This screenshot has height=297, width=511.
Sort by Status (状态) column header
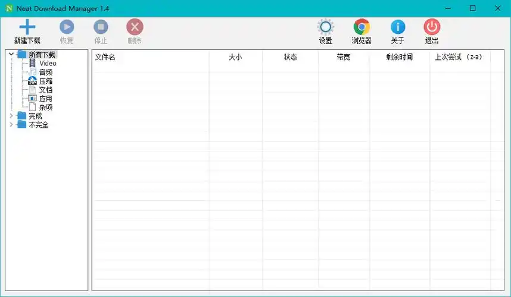coord(290,57)
